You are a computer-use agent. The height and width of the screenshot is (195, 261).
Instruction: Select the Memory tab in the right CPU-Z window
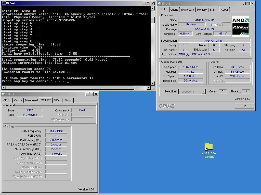pyautogui.click(x=202, y=10)
